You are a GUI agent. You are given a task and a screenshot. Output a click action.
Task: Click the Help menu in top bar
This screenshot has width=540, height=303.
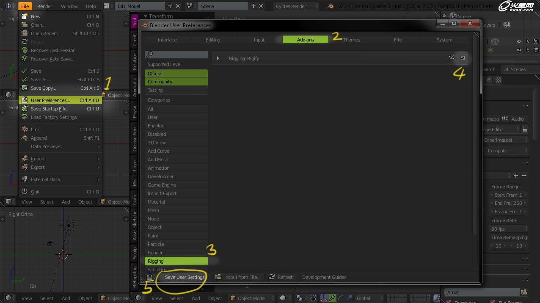[x=91, y=6]
